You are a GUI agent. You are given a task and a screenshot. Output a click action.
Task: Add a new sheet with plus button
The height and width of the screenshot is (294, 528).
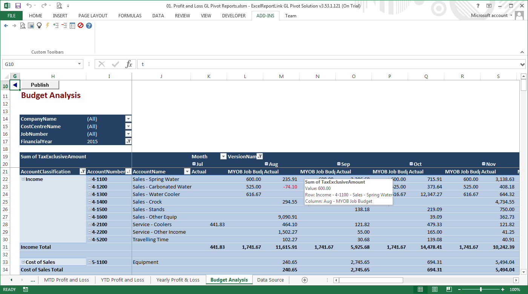pyautogui.click(x=305, y=280)
